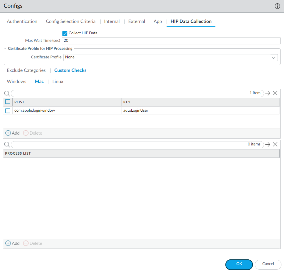Expand the Certificate Profile dropdown
Viewport: 284px width, 274px height.
pos(274,58)
